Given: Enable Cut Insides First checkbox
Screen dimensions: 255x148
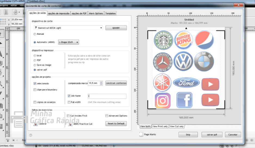Looking at the screenshot, I should [x=68, y=116].
